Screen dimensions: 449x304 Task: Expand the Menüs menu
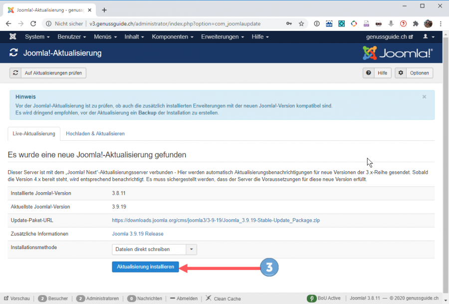(x=105, y=36)
